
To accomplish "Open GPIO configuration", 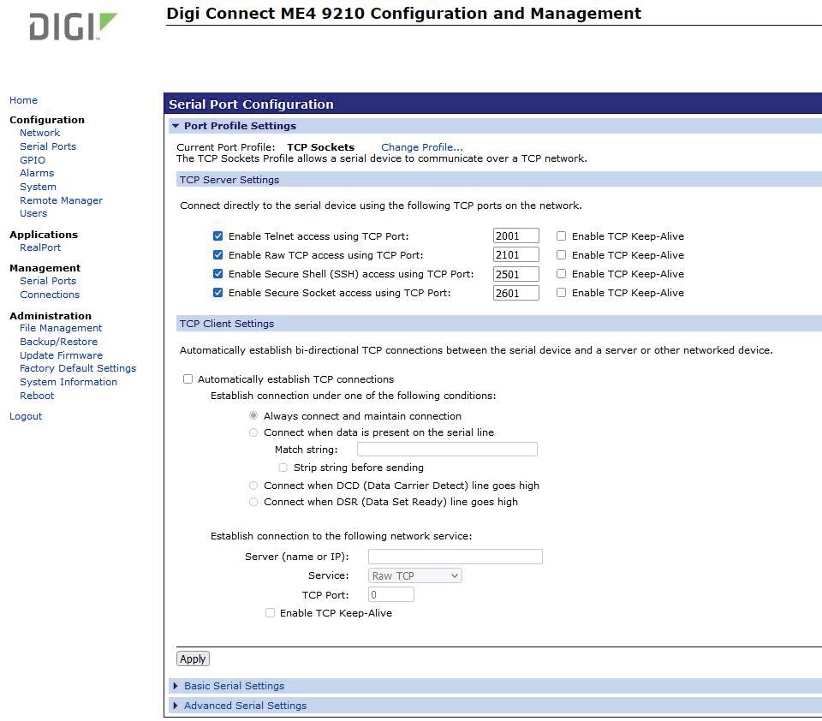I will click(33, 160).
